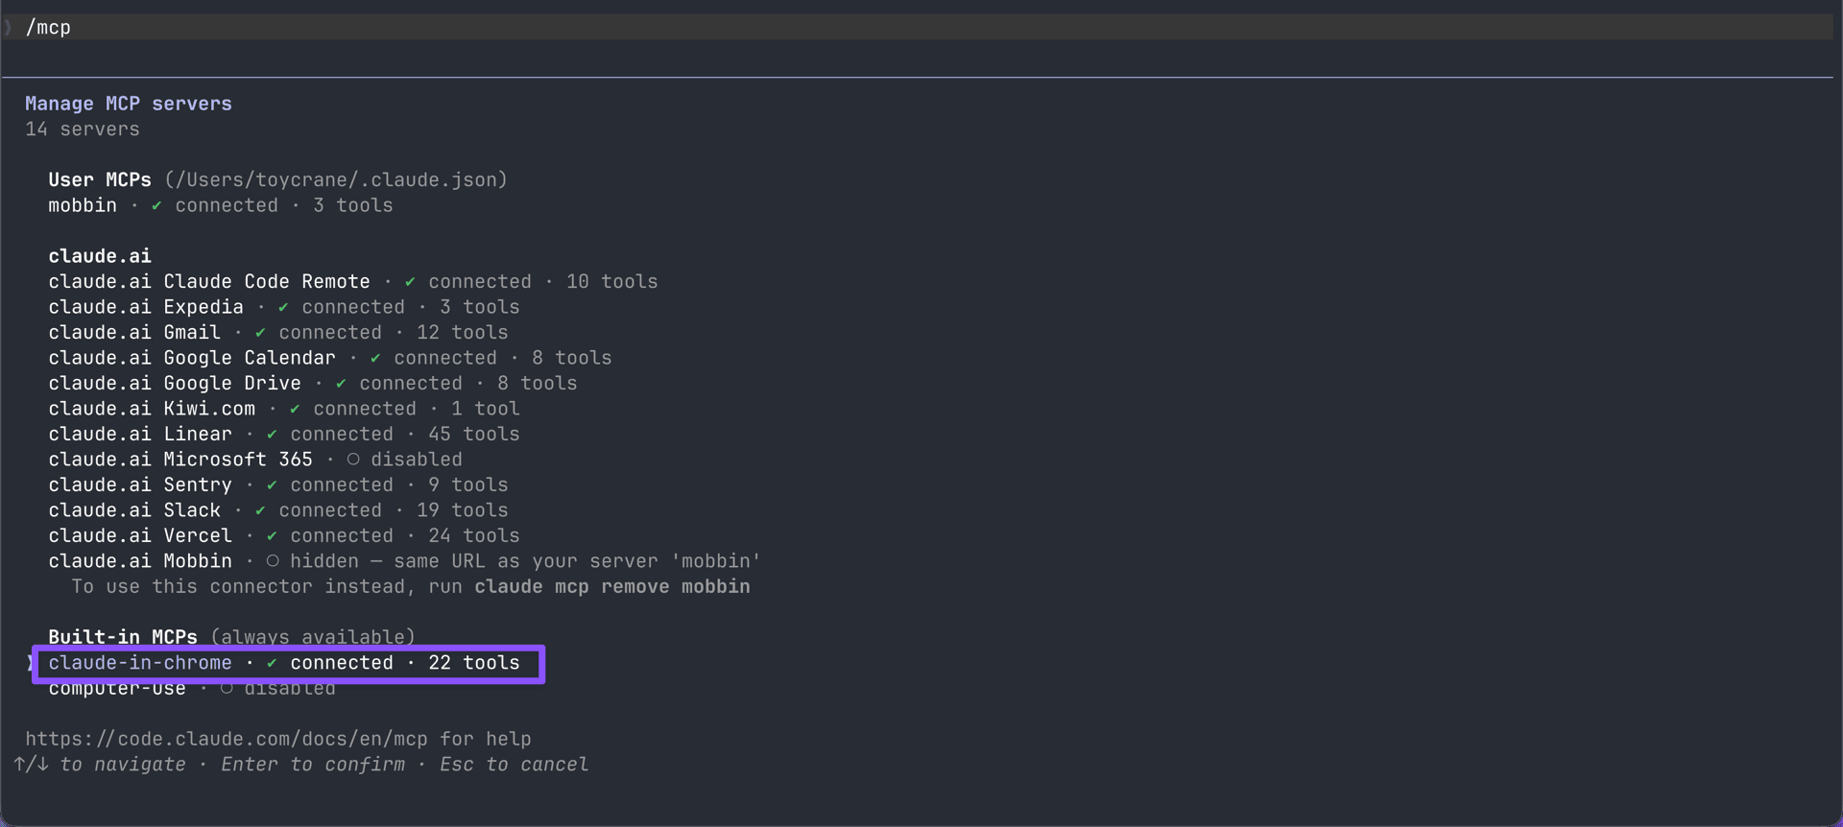This screenshot has width=1843, height=827.
Task: Select claude.ai Claude Code Remote entry
Action: 353,281
